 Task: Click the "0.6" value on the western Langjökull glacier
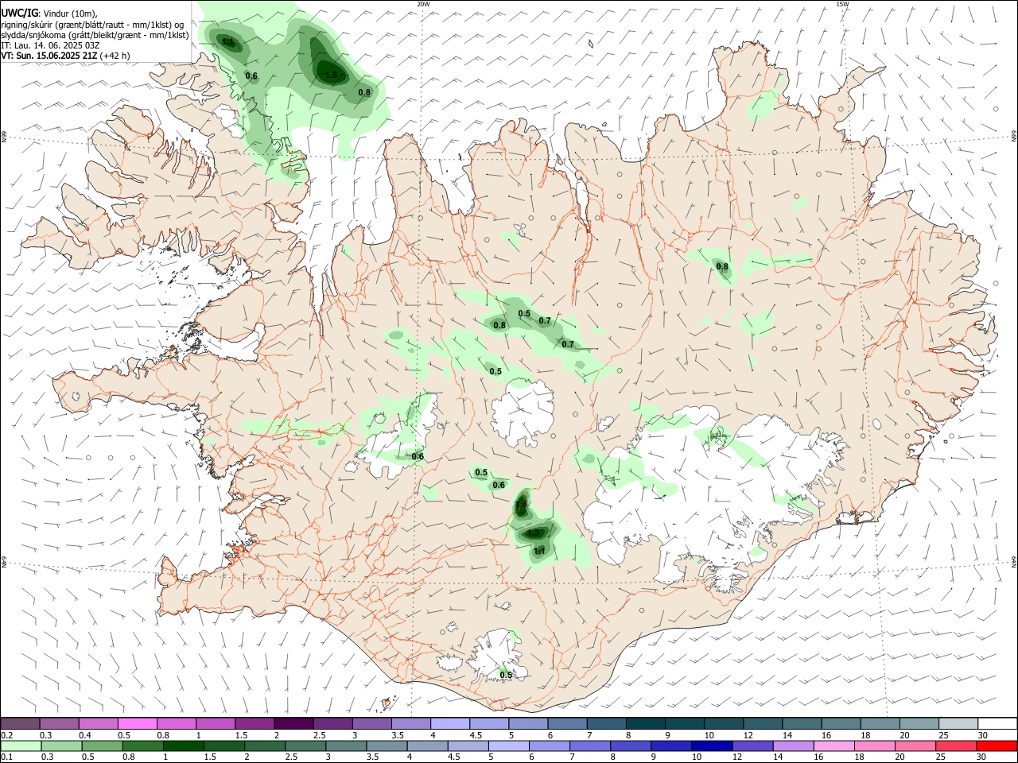point(418,457)
